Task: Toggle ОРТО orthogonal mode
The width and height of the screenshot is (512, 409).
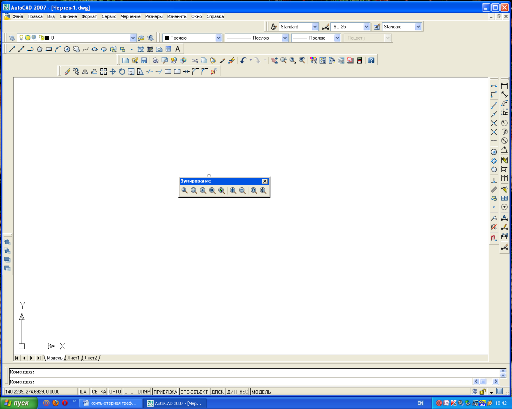Action: coord(115,392)
